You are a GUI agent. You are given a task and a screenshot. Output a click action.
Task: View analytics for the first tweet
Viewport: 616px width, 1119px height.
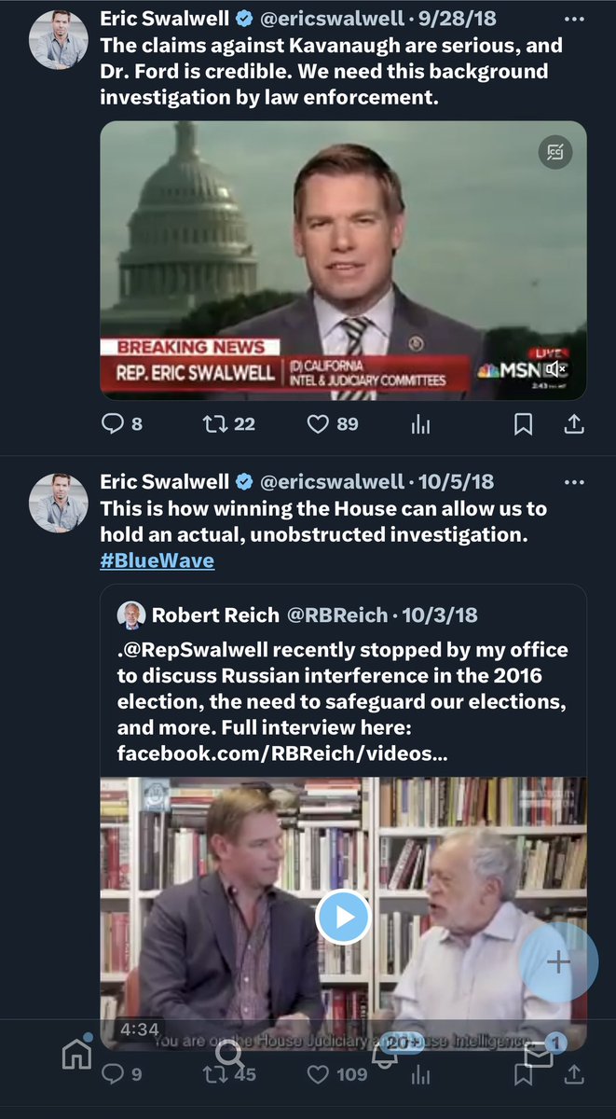[x=421, y=424]
